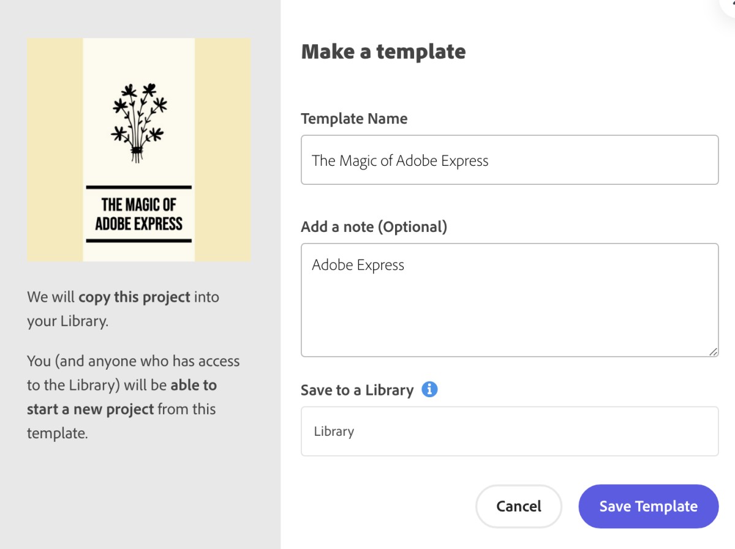Click the bold start a new project text
The height and width of the screenshot is (549, 735).
(x=90, y=409)
